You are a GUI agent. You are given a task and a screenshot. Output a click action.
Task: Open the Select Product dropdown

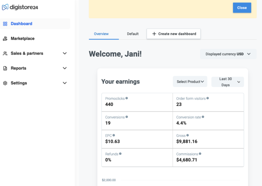(x=190, y=82)
